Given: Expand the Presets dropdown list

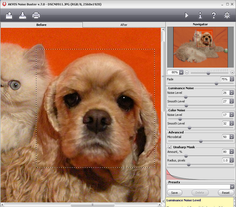Looking at the screenshot, I should click(232, 187).
